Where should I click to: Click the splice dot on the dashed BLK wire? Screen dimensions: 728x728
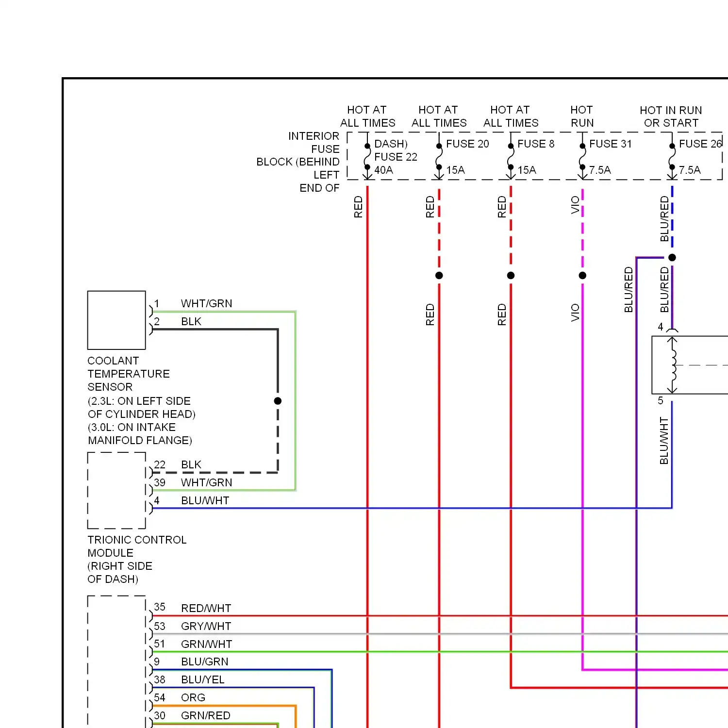[x=278, y=401]
